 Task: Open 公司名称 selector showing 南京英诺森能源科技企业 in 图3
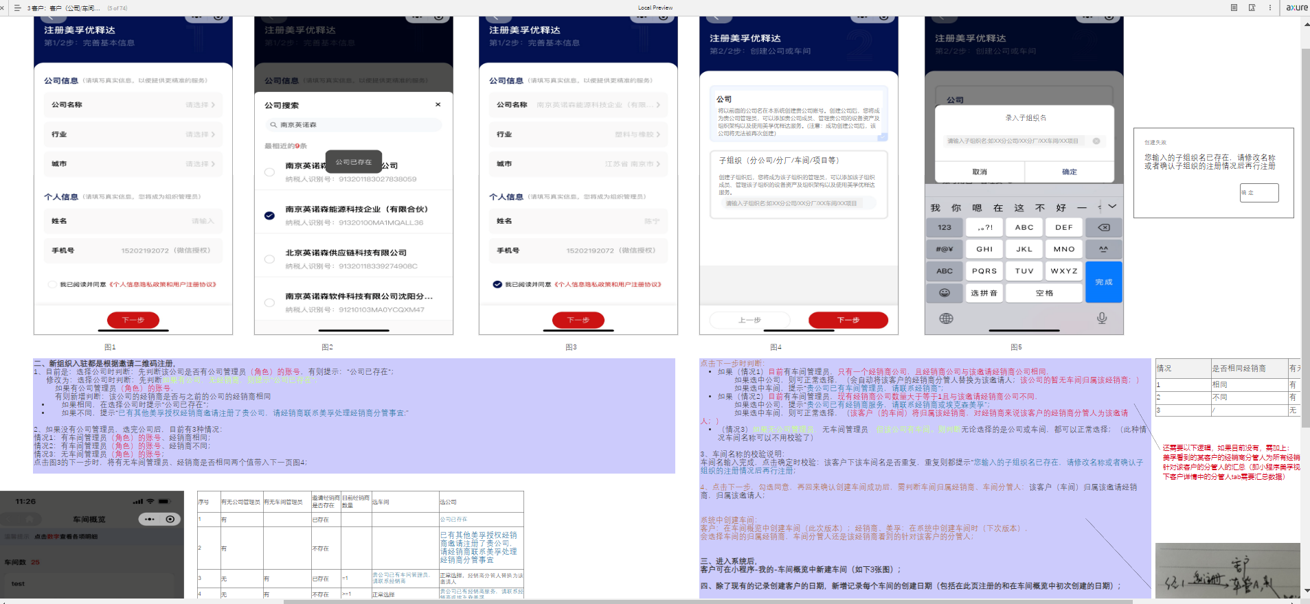click(x=578, y=105)
